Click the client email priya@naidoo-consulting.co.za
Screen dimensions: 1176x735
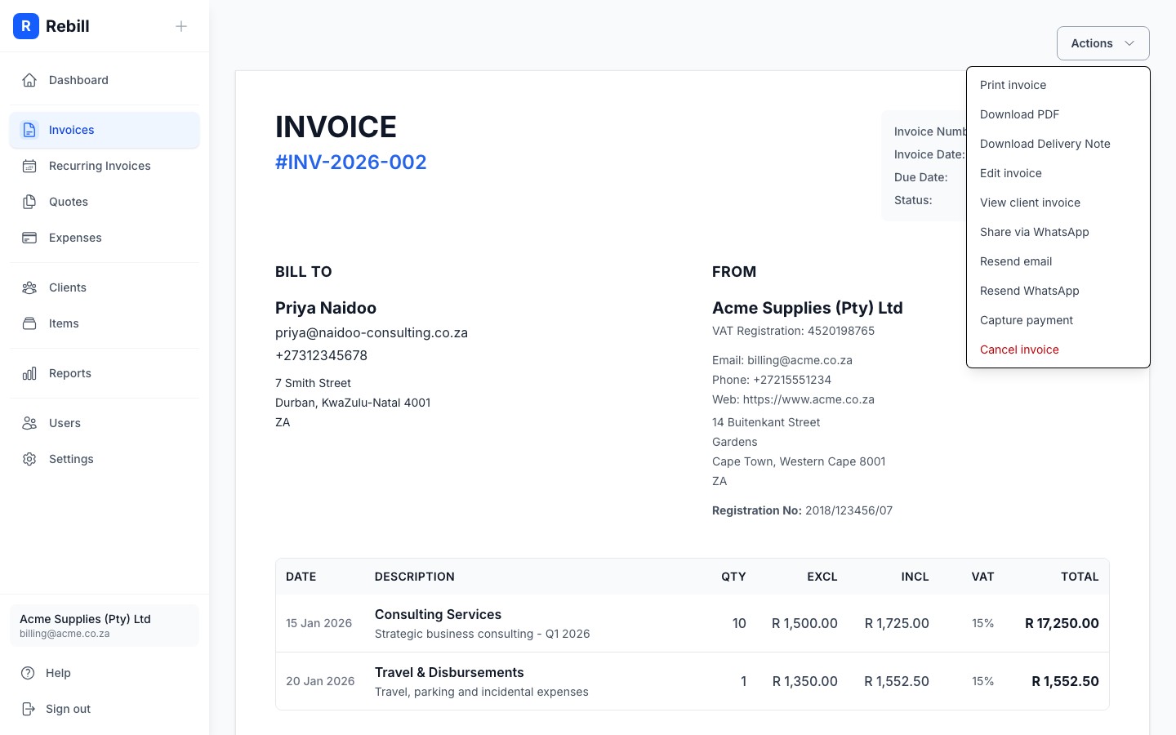pyautogui.click(x=372, y=332)
